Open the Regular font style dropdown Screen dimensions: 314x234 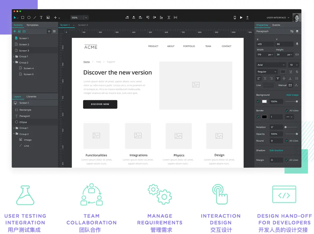[267, 72]
